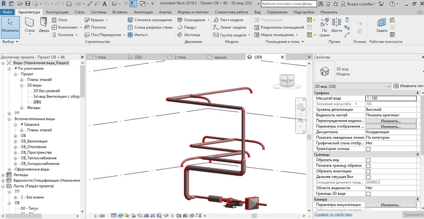The image size is (424, 219).
Task: Click the Масштаб вида 1 : 100 field
Action: [390, 99]
